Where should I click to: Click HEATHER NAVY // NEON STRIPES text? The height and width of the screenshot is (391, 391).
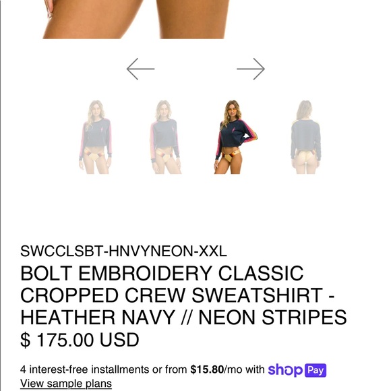pyautogui.click(x=183, y=318)
